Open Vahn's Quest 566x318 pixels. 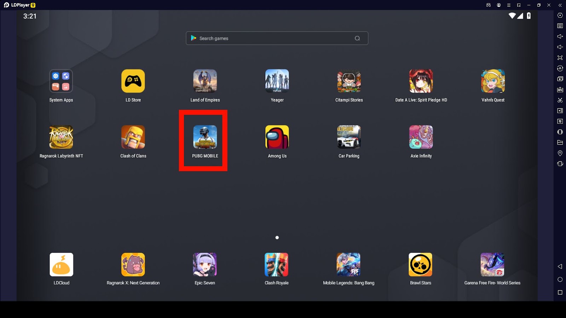(x=493, y=81)
